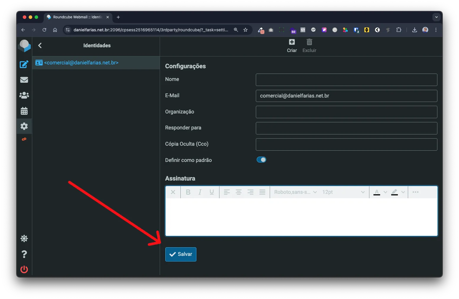Reload the page in Chrome
This screenshot has height=299, width=459.
pos(44,30)
